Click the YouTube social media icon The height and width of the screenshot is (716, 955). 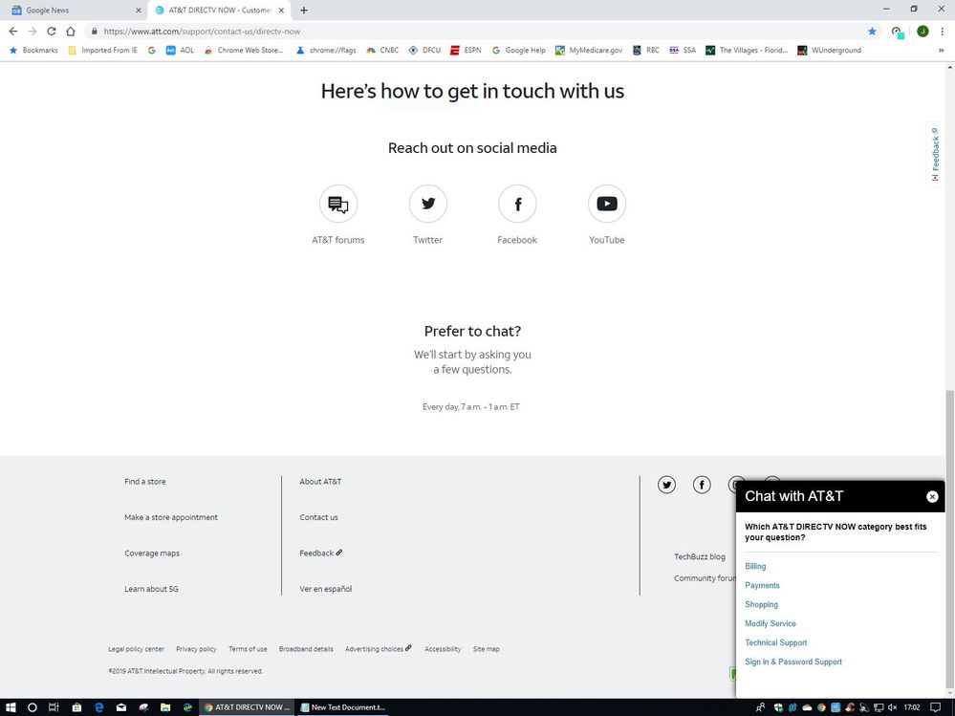point(606,204)
